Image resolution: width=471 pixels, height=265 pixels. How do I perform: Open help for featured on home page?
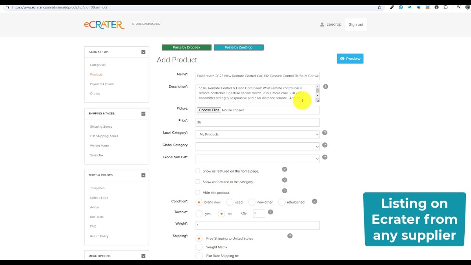coord(284,169)
